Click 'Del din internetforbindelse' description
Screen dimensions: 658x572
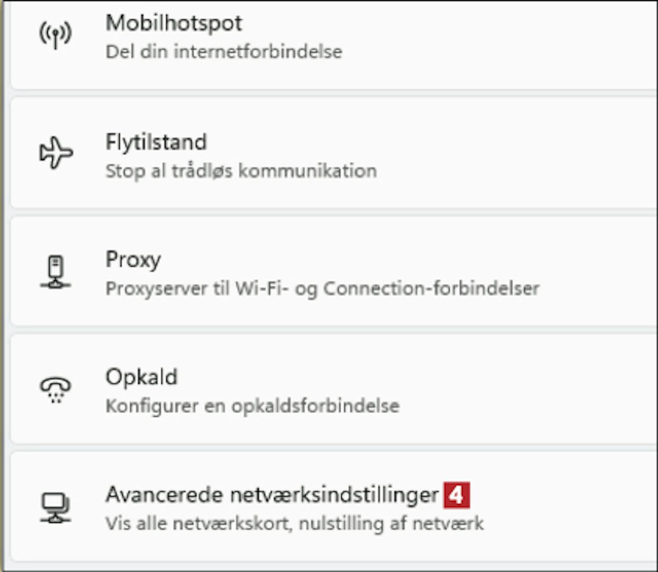click(224, 52)
